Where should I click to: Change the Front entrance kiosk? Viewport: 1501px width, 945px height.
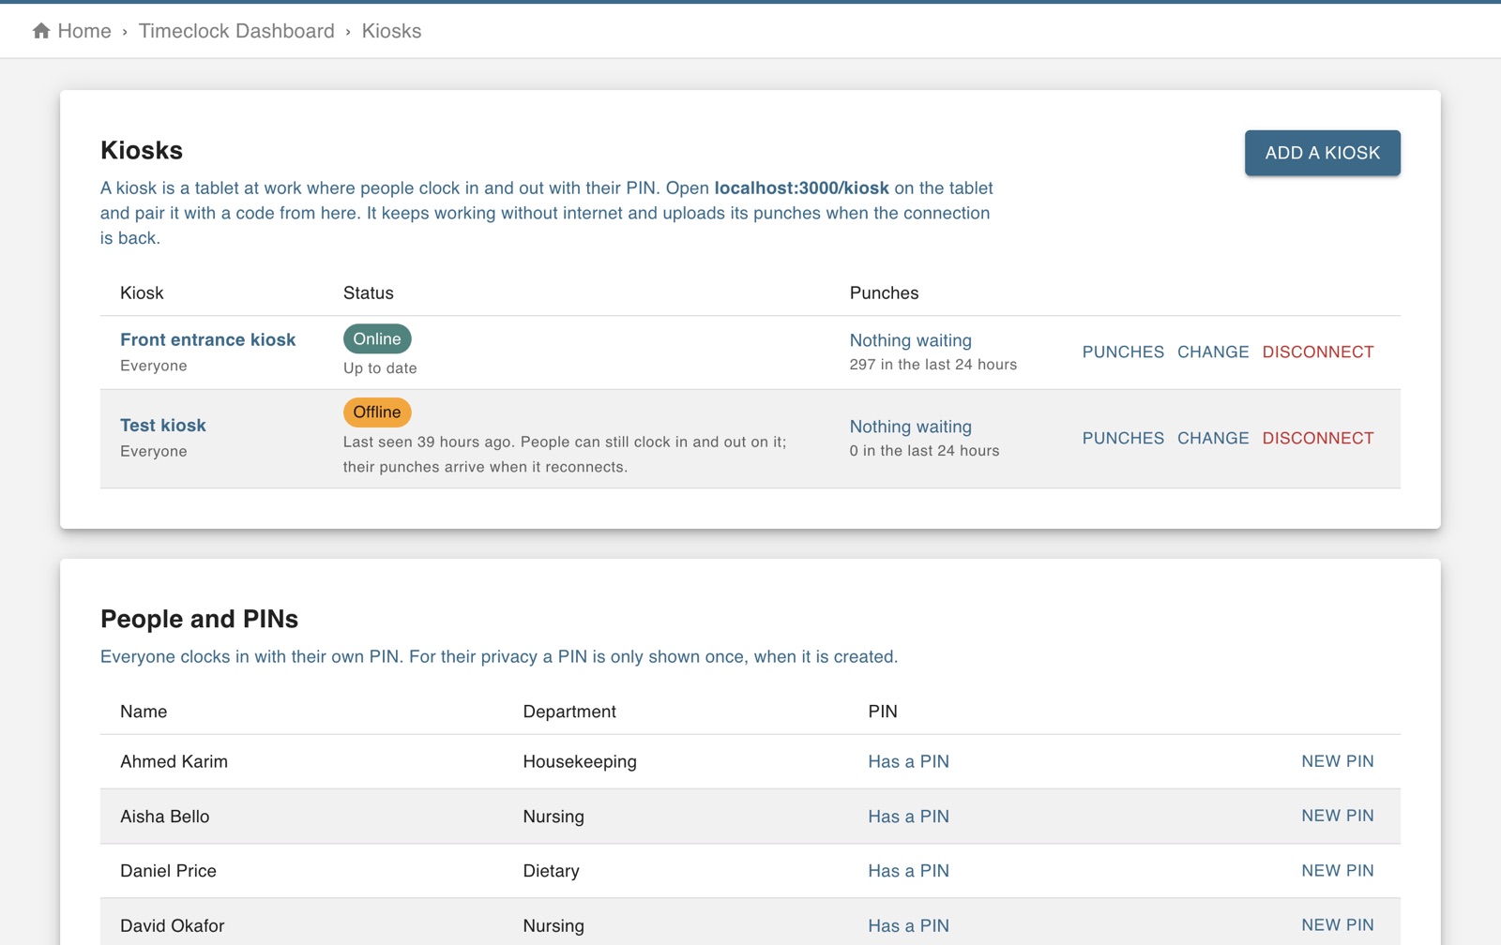(1213, 352)
